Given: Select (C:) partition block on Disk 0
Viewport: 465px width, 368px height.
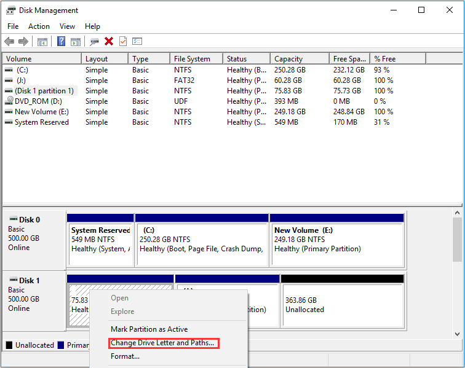Looking at the screenshot, I should (202, 240).
